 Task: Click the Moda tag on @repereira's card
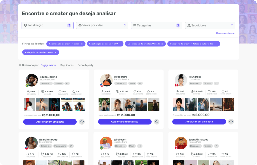coord(132,83)
